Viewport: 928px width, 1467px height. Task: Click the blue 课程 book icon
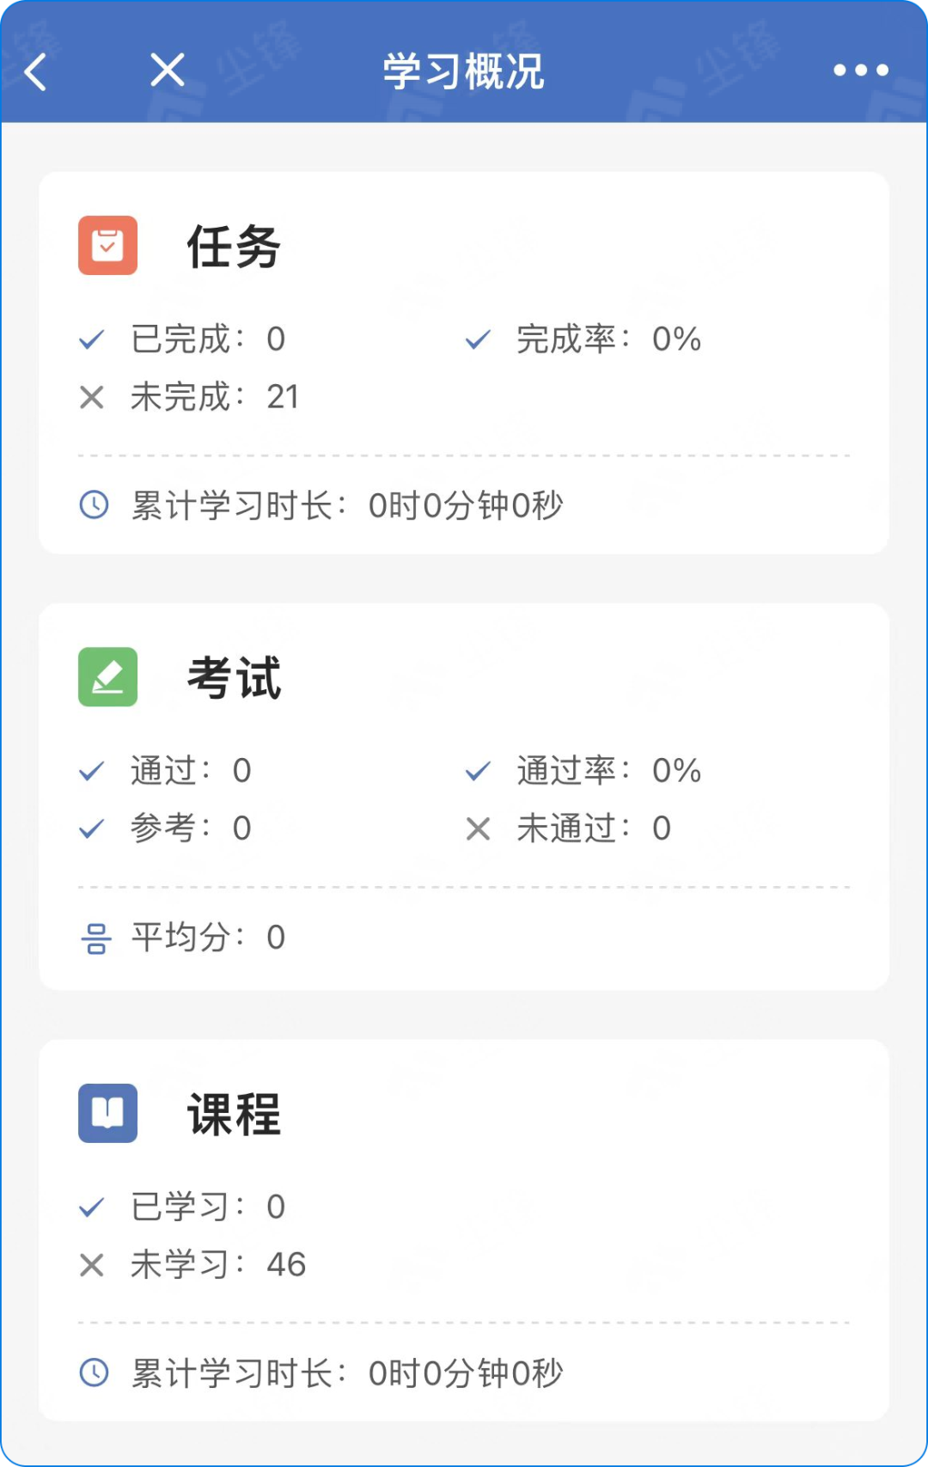pyautogui.click(x=108, y=1113)
